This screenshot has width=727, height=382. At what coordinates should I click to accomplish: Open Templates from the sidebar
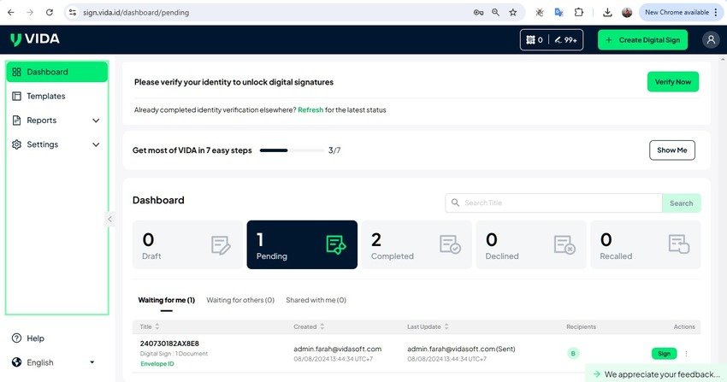tap(45, 97)
